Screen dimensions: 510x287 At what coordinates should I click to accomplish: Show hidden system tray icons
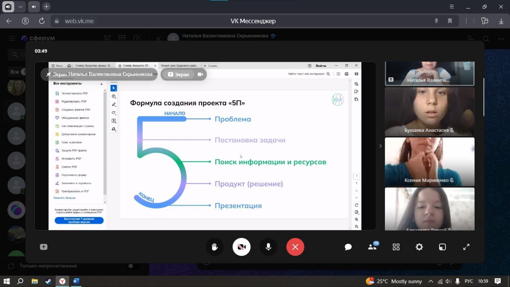coord(431,281)
